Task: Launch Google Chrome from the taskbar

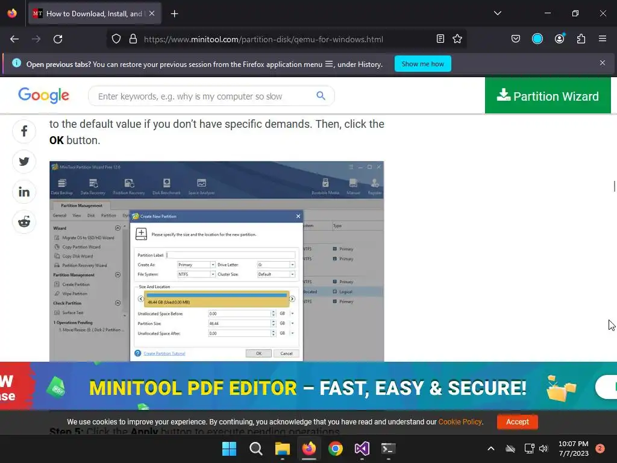Action: [x=335, y=449]
